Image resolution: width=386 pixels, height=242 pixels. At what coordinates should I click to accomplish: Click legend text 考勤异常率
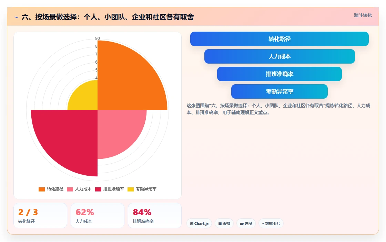pyautogui.click(x=146, y=189)
